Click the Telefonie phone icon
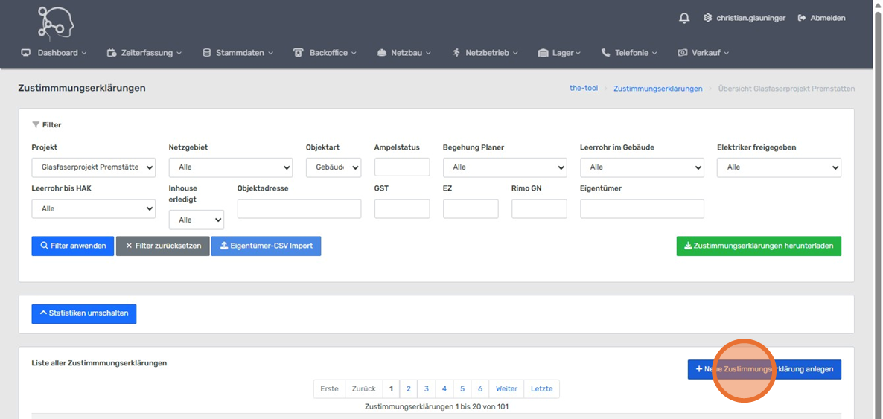This screenshot has height=419, width=883. pos(605,53)
